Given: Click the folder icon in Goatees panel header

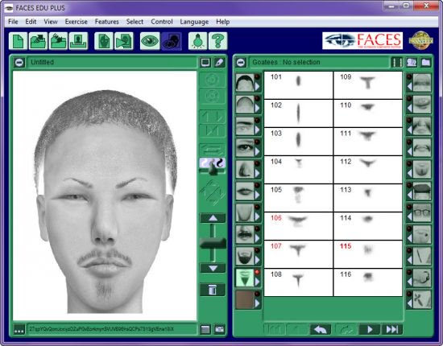Looking at the screenshot, I should (426, 63).
